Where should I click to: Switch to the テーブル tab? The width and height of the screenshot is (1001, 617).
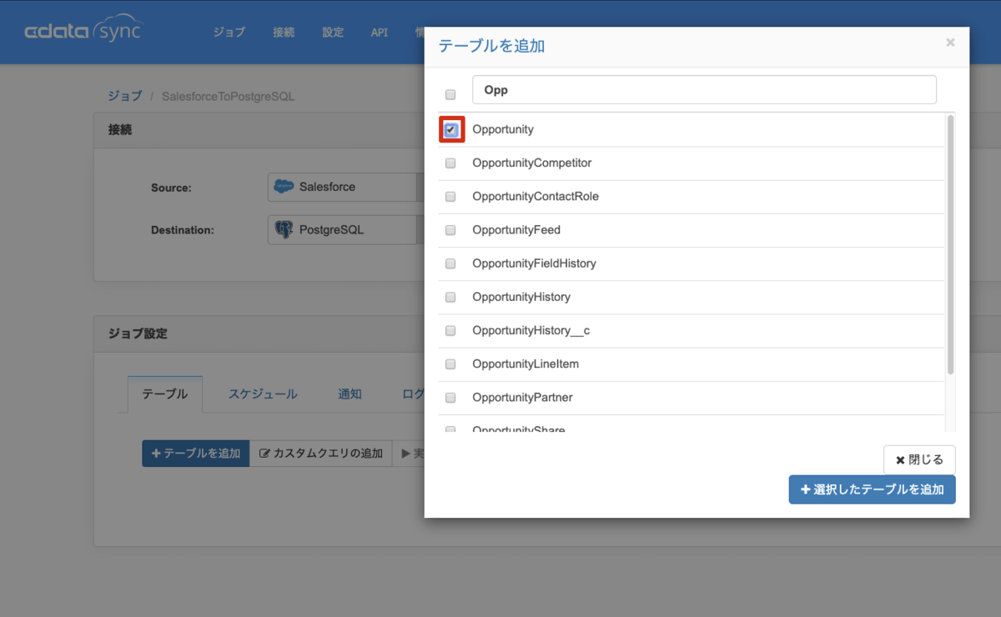point(165,394)
